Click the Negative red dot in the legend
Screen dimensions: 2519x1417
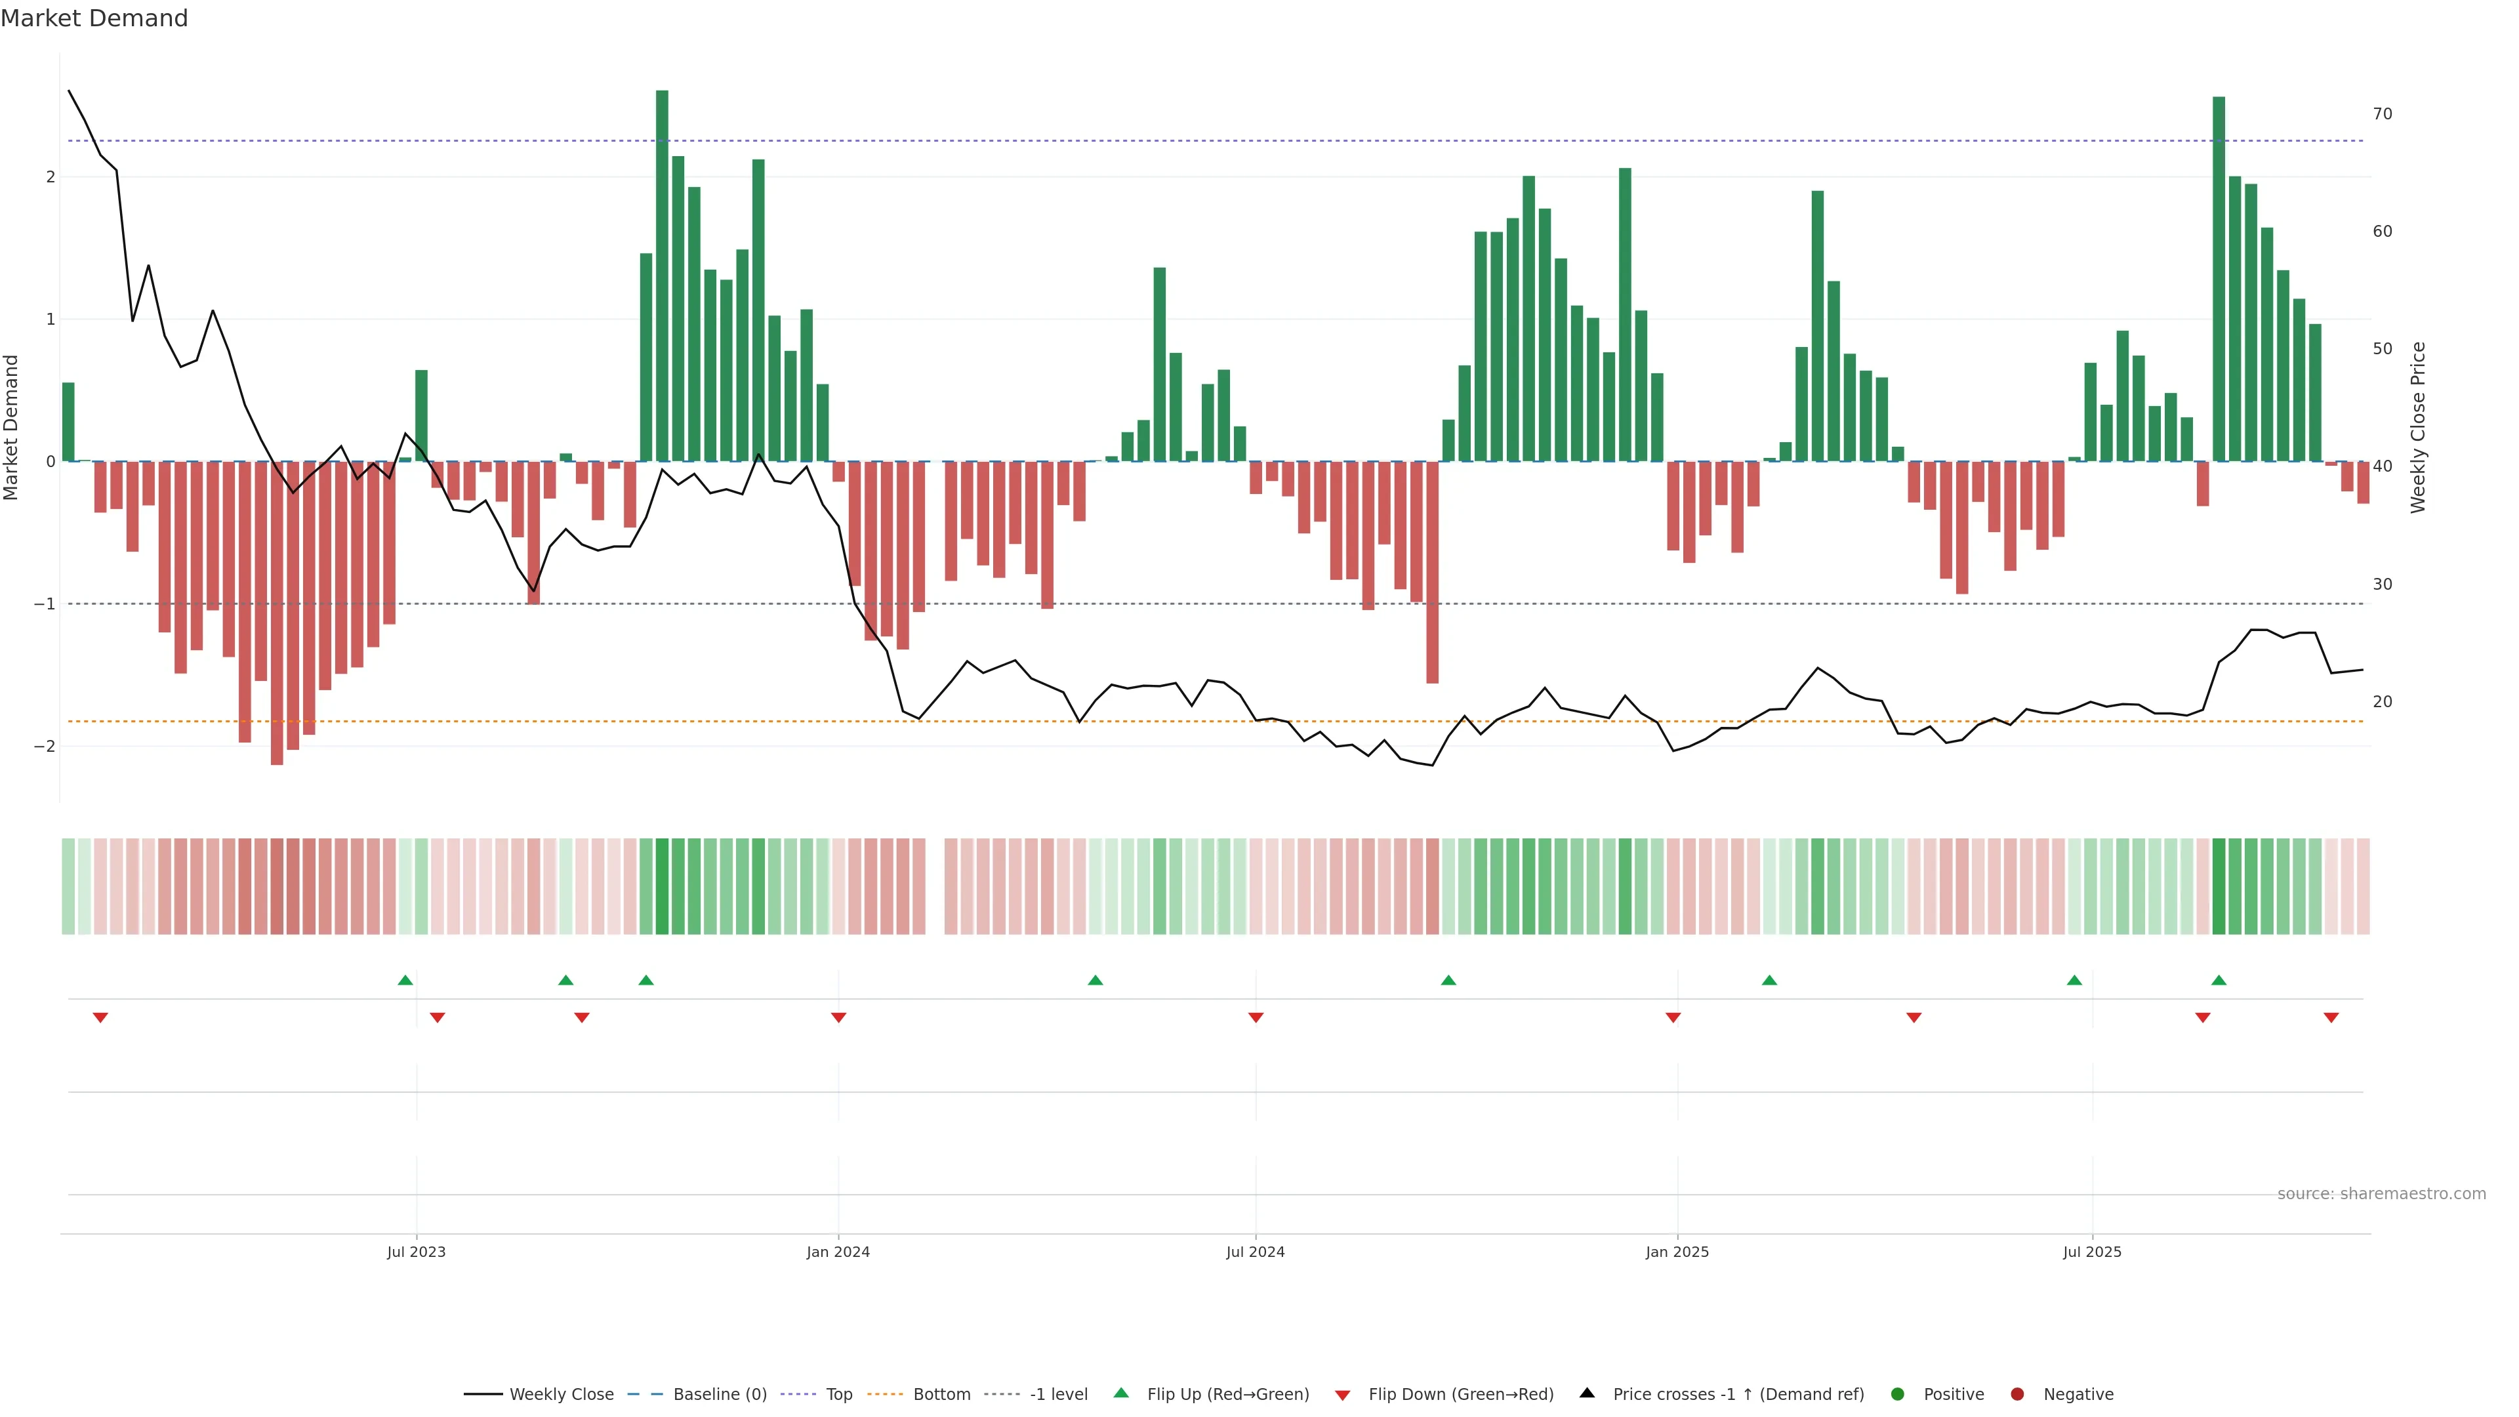[x=2017, y=1395]
